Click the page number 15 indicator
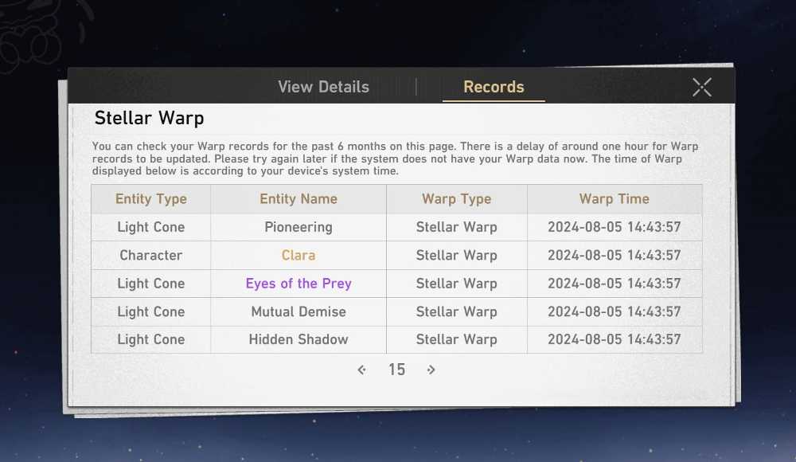 pyautogui.click(x=397, y=370)
